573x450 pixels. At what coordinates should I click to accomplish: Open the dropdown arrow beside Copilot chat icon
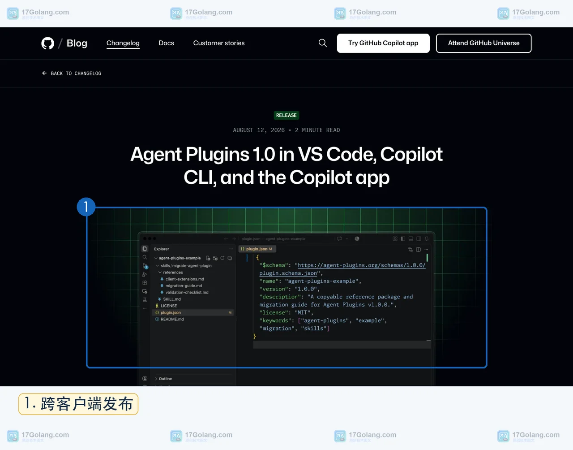(346, 239)
